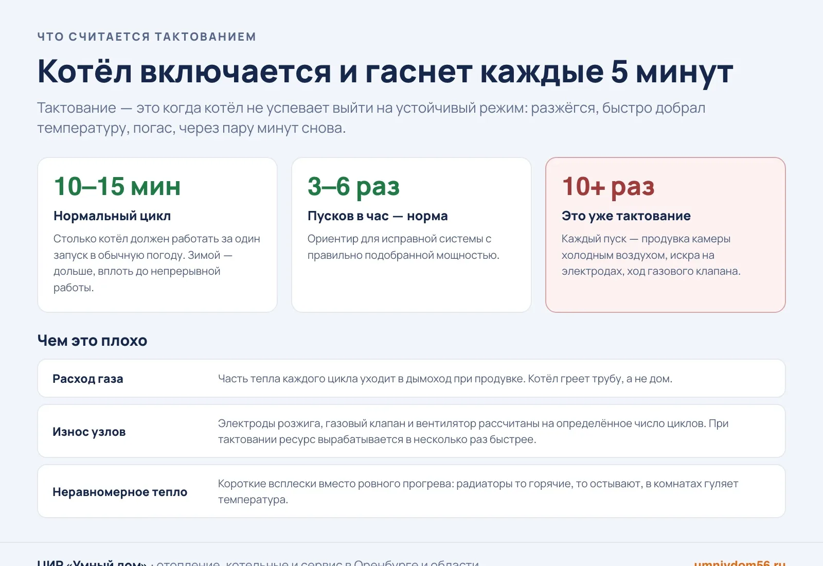Click the overline 'ЧТО СЧИТАЕТСЯ ТАКТОВАНИЕМ'
This screenshot has height=566, width=823.
[x=147, y=37]
